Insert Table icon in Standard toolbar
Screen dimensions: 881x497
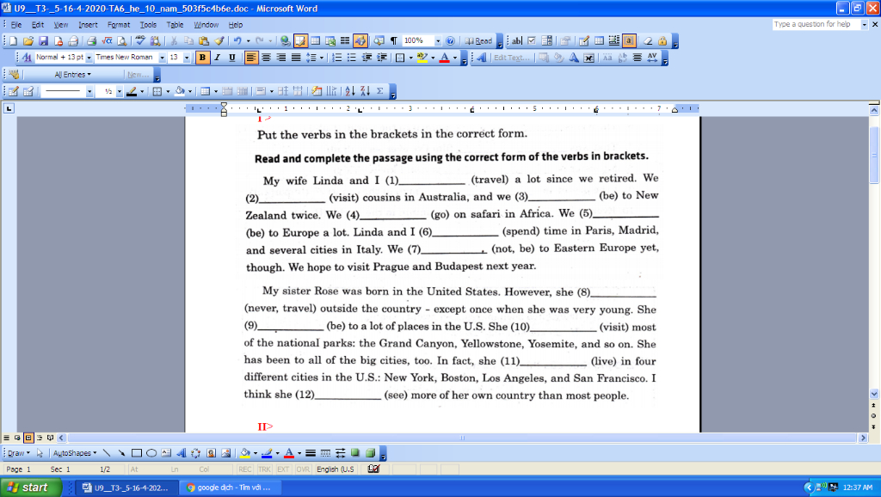(x=315, y=41)
